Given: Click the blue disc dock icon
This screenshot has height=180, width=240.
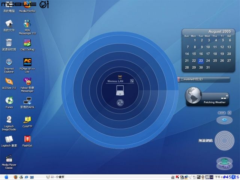Looking at the screenshot, I should click(x=224, y=120).
